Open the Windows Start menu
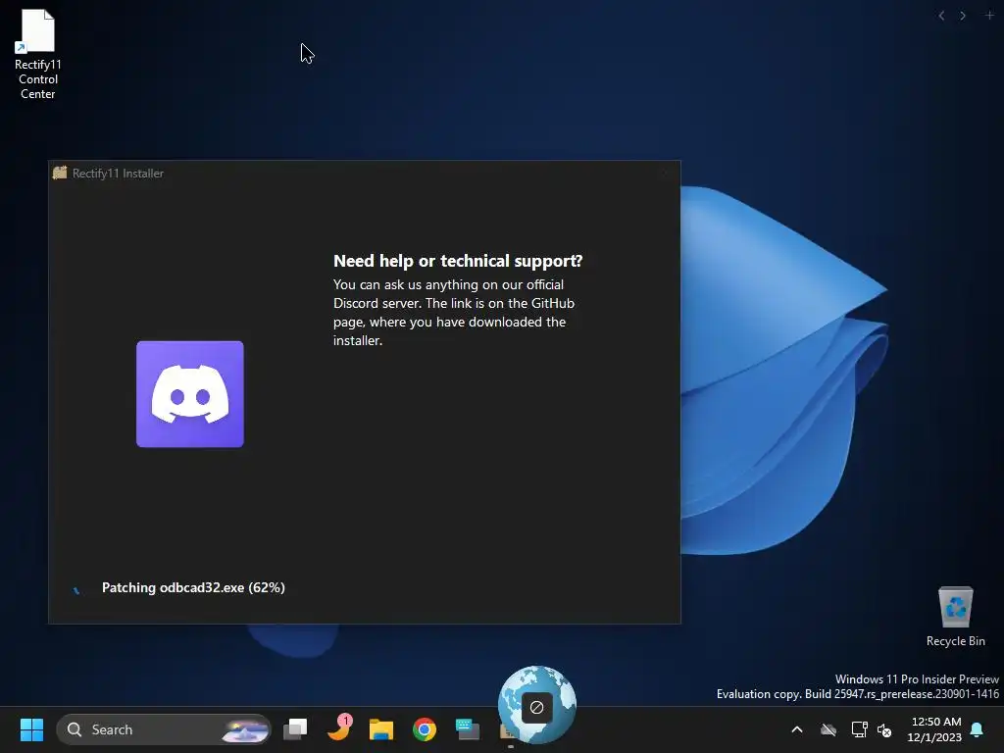 coord(31,729)
